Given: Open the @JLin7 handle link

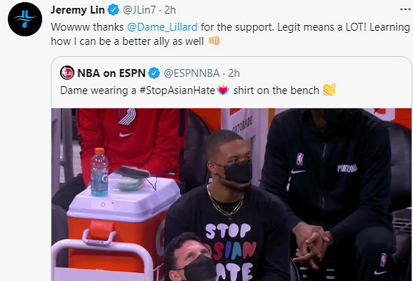Looking at the screenshot, I should pyautogui.click(x=139, y=10).
